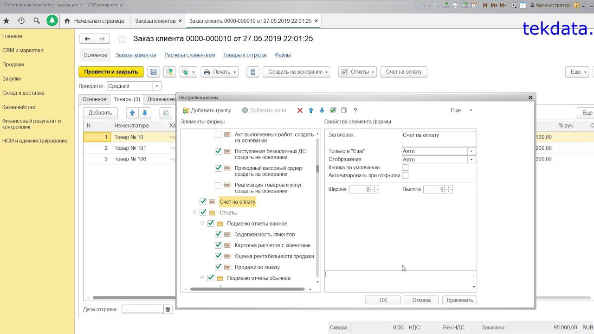Collapse the Подменю отчеты важное group
594x334 pixels.
coord(202,223)
